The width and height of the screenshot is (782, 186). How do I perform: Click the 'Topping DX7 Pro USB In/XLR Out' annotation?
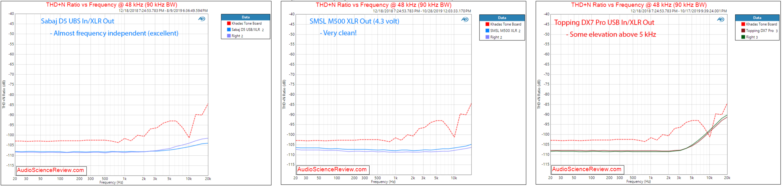604,22
